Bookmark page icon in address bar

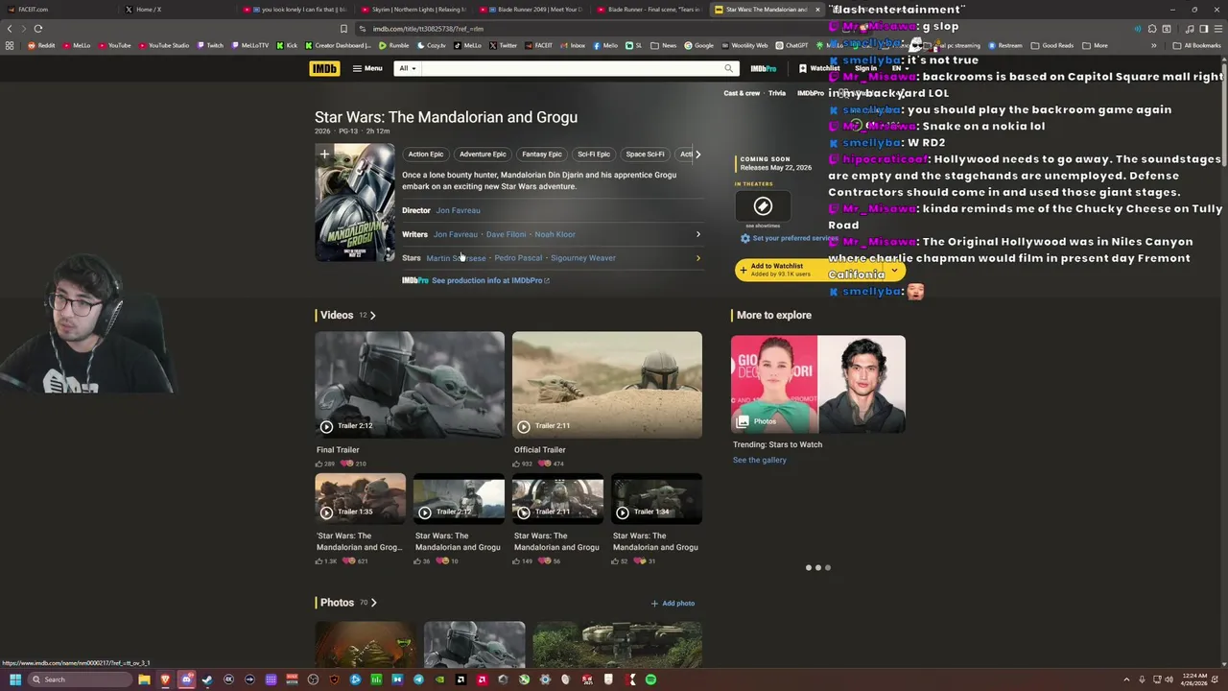click(343, 29)
